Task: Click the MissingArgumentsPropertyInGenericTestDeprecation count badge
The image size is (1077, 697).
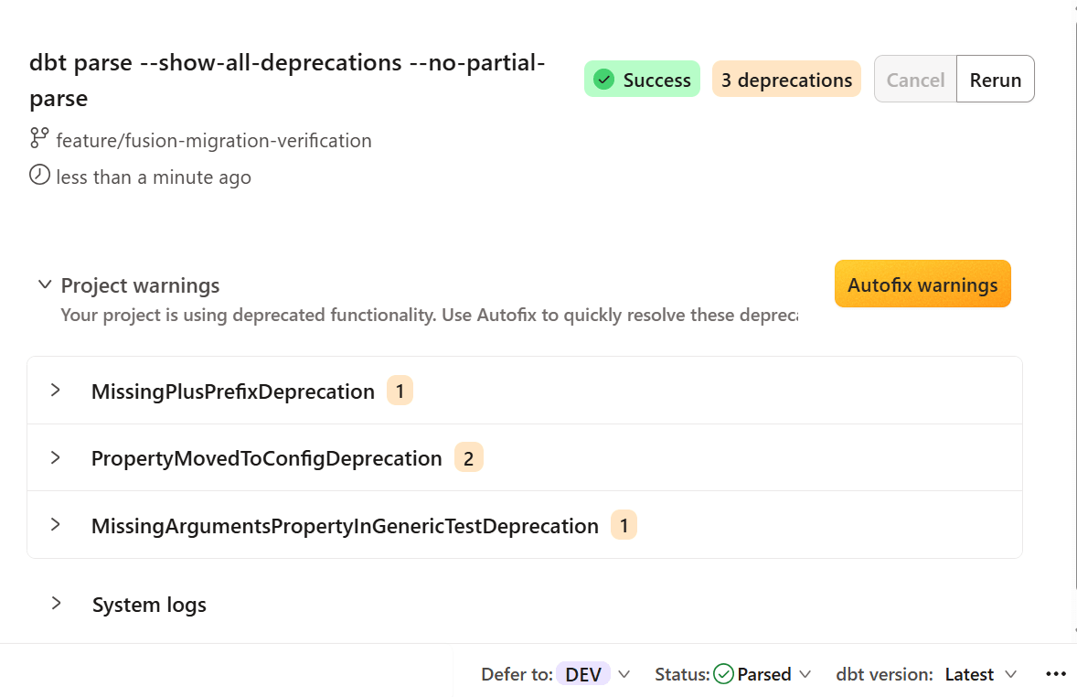Action: pyautogui.click(x=624, y=525)
